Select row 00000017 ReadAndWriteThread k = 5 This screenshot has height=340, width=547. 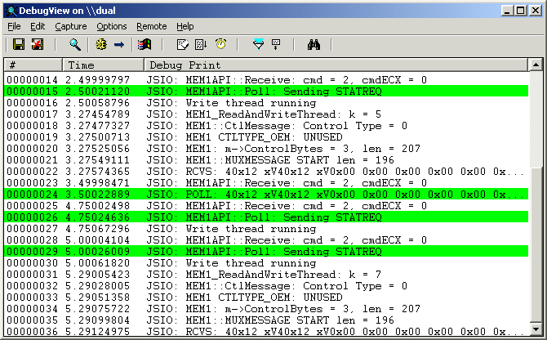click(x=266, y=114)
